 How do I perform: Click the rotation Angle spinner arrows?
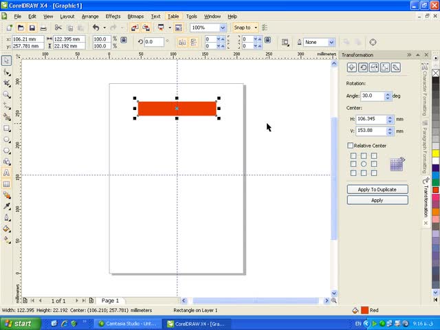point(388,96)
